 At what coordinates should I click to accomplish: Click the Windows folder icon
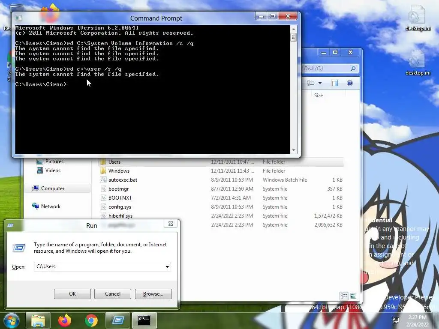coord(103,170)
